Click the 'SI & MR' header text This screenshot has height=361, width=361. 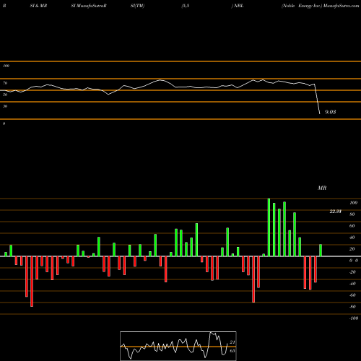(x=38, y=6)
